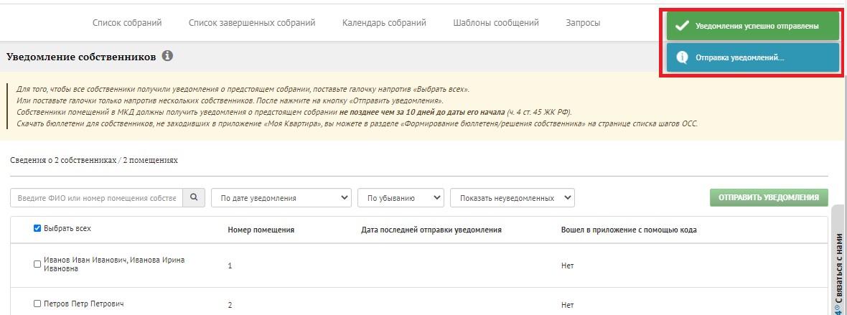Click Дата последней отправки уведомления column header
Image resolution: width=847 pixels, height=315 pixels.
(431, 230)
